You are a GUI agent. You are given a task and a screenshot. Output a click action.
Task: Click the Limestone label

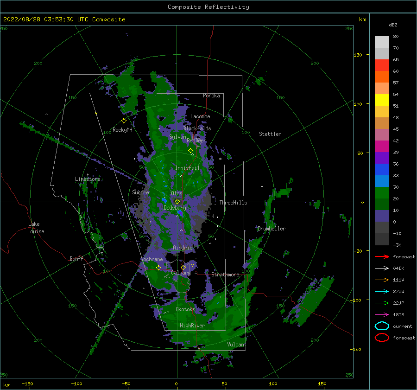(88, 179)
